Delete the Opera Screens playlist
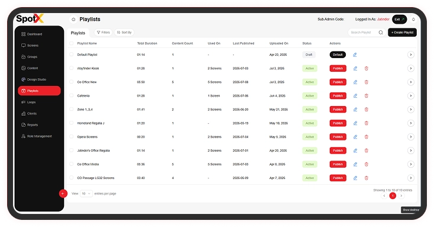This screenshot has width=434, height=227. [366, 137]
